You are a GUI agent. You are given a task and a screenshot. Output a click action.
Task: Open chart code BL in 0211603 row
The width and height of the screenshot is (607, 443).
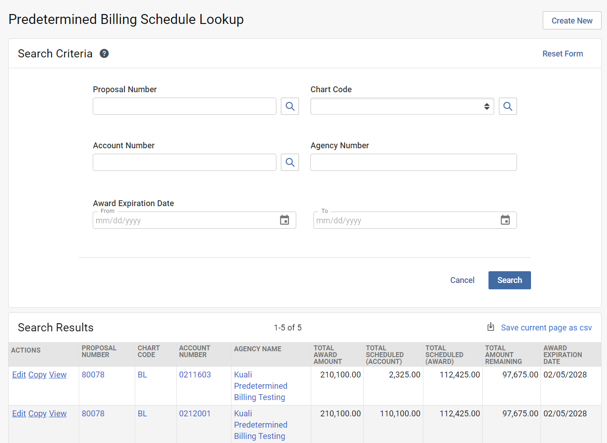click(x=142, y=375)
